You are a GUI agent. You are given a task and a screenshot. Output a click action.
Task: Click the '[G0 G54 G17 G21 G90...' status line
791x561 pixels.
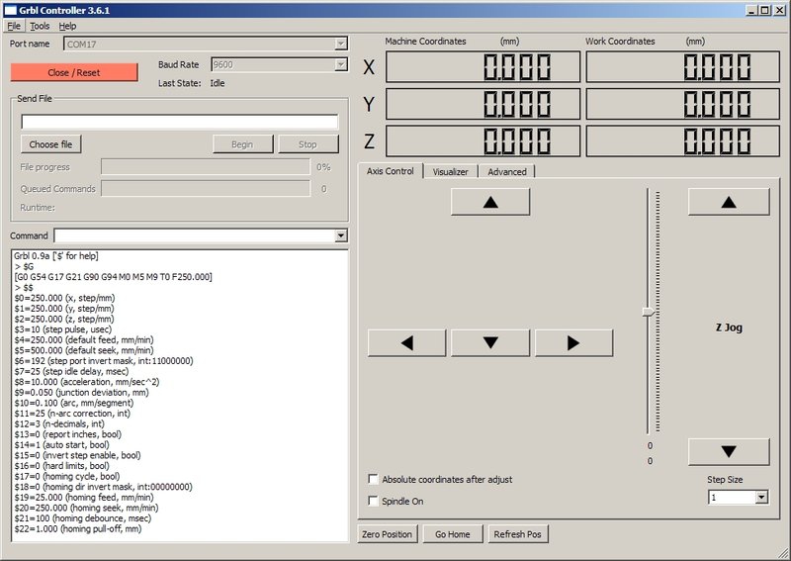click(114, 277)
